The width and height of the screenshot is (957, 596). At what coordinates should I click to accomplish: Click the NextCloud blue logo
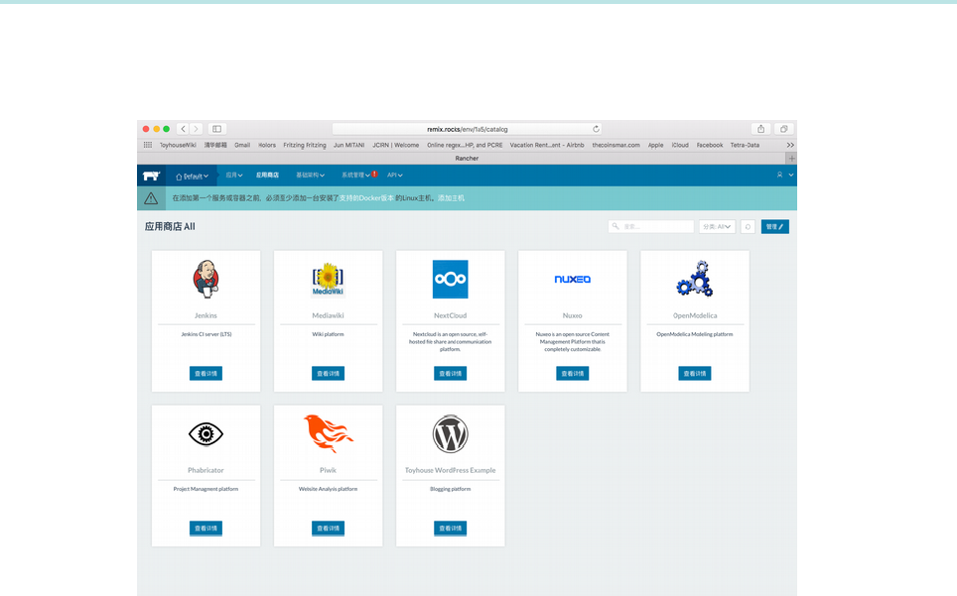451,279
